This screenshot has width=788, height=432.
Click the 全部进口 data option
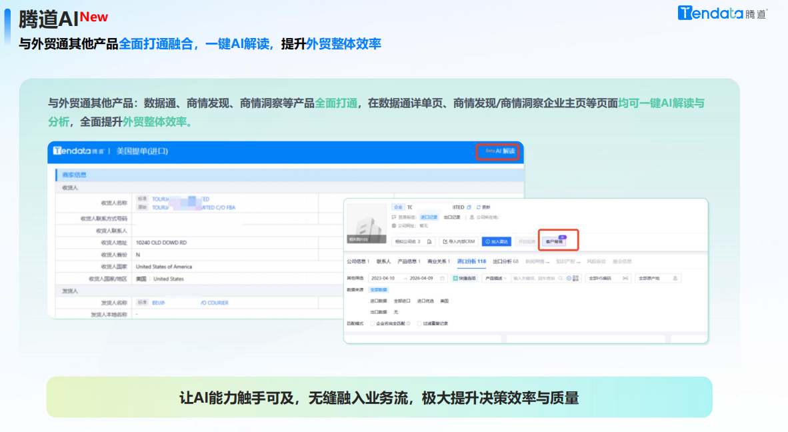[402, 301]
